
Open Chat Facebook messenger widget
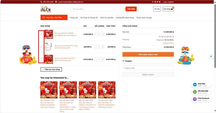click(201, 99)
